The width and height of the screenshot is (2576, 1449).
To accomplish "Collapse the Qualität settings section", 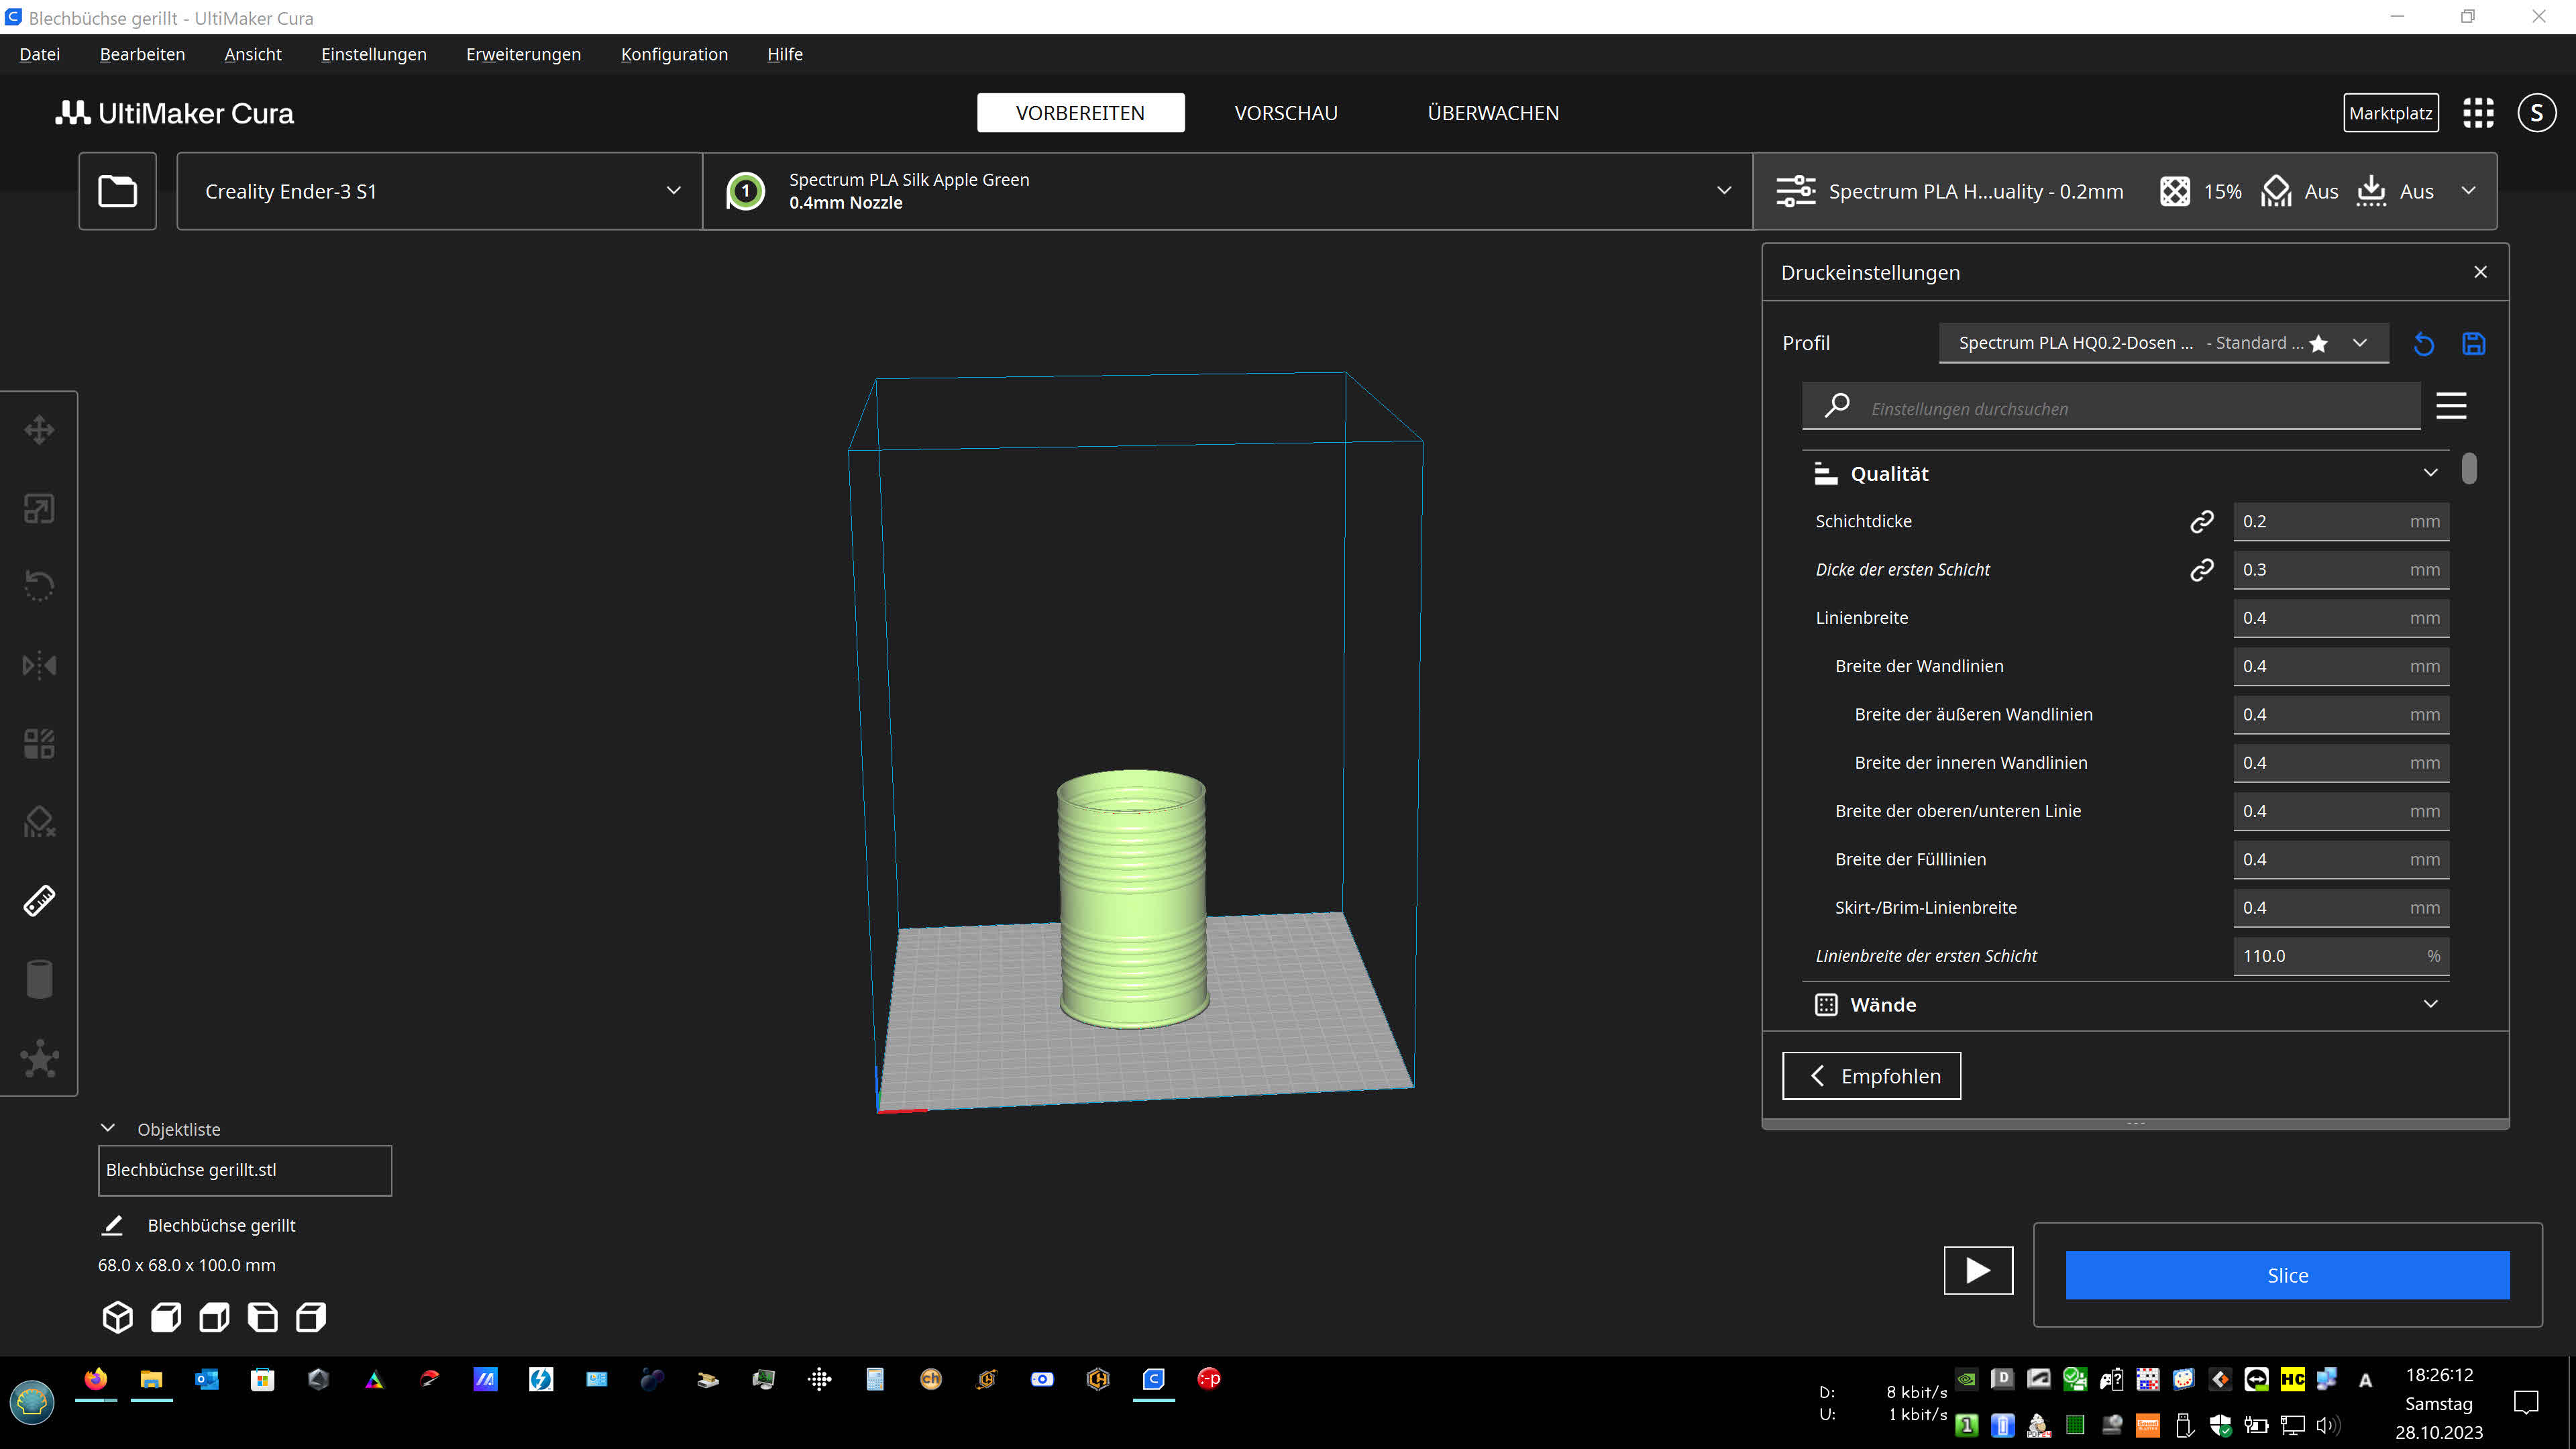I will pyautogui.click(x=2126, y=474).
